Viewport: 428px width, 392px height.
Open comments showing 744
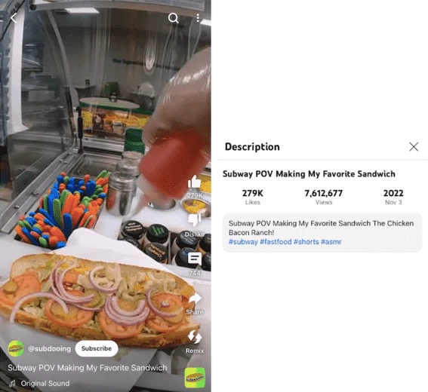(195, 259)
